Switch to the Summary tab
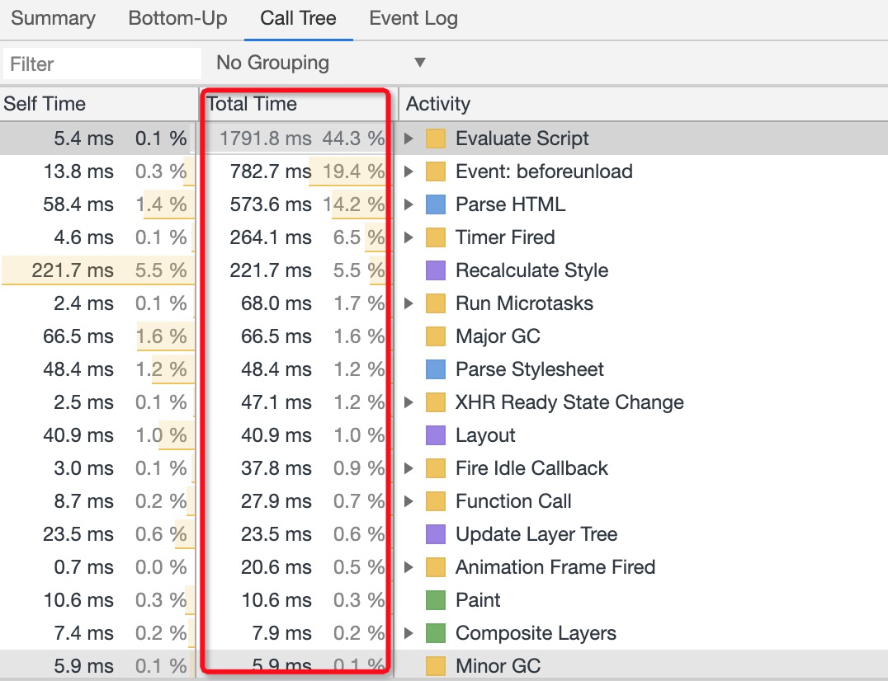888x681 pixels. (53, 19)
